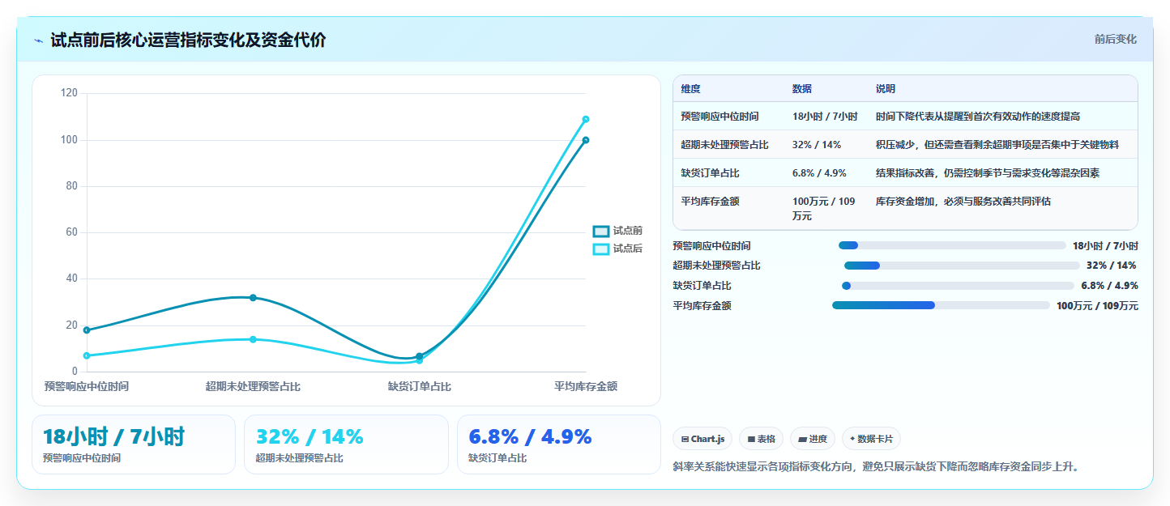Click the 前后变化 label in header
Viewport: 1170px width, 506px height.
tap(1115, 39)
